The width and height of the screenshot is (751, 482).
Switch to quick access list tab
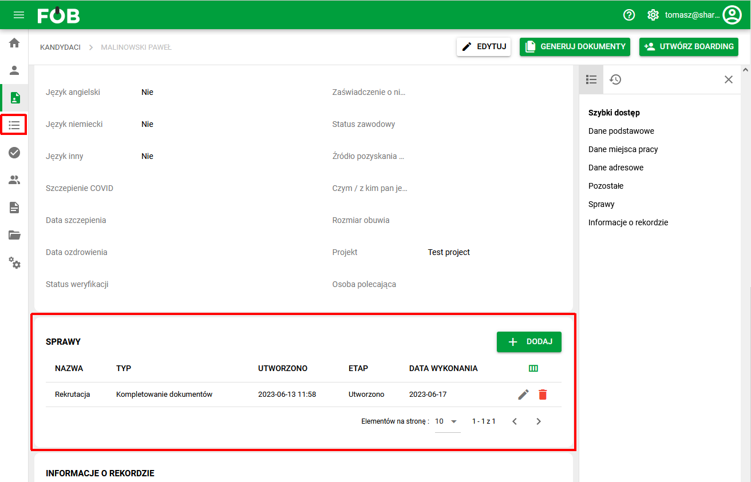pos(591,79)
